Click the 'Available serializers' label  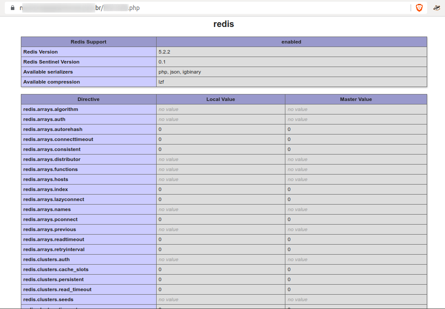pyautogui.click(x=48, y=72)
